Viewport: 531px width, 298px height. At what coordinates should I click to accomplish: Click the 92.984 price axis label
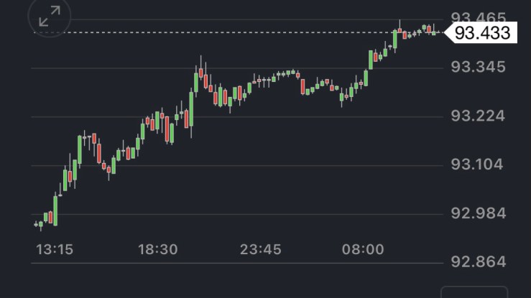(477, 213)
